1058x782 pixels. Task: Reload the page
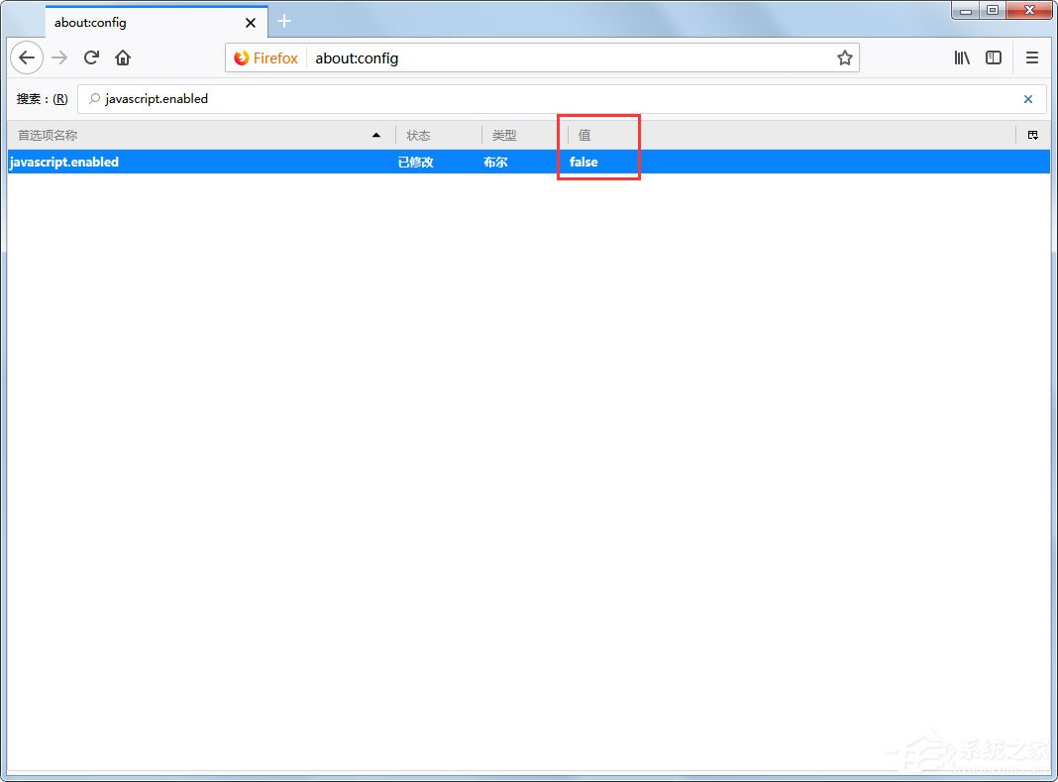(91, 57)
